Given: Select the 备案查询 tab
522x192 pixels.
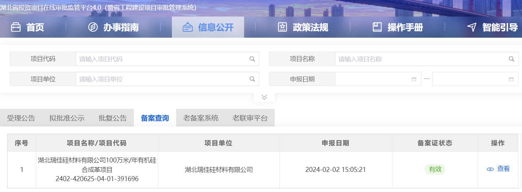Looking at the screenshot, I should [x=155, y=118].
